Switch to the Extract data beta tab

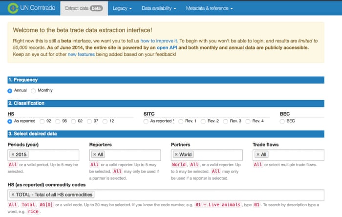(x=84, y=8)
